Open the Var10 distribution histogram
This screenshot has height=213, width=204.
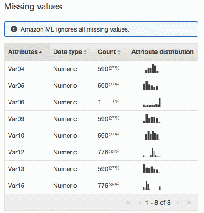pyautogui.click(x=152, y=136)
